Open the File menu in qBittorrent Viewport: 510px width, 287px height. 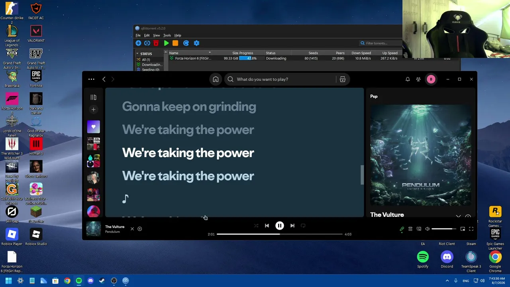(138, 35)
